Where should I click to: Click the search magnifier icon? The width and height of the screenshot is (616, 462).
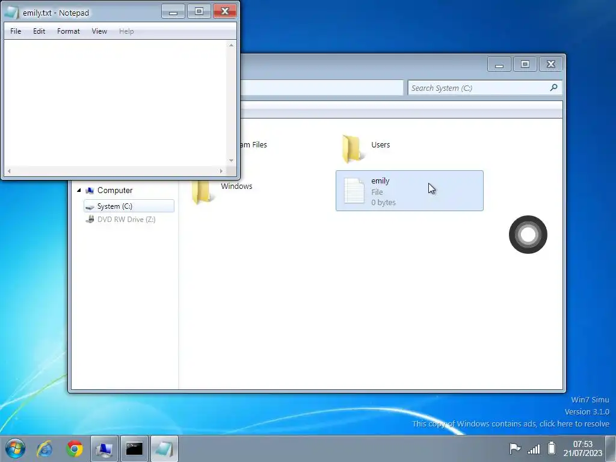553,88
